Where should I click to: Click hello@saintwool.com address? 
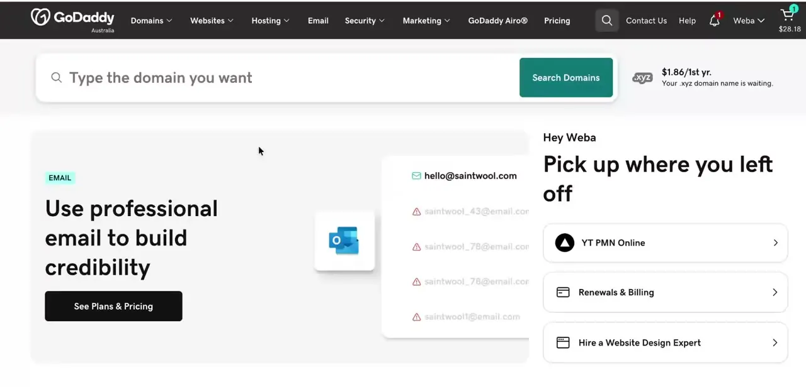(470, 176)
